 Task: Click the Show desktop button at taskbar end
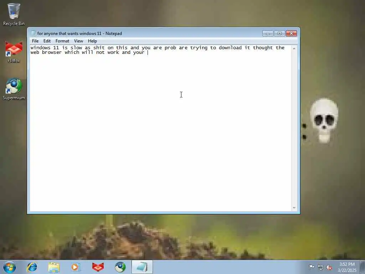363,267
